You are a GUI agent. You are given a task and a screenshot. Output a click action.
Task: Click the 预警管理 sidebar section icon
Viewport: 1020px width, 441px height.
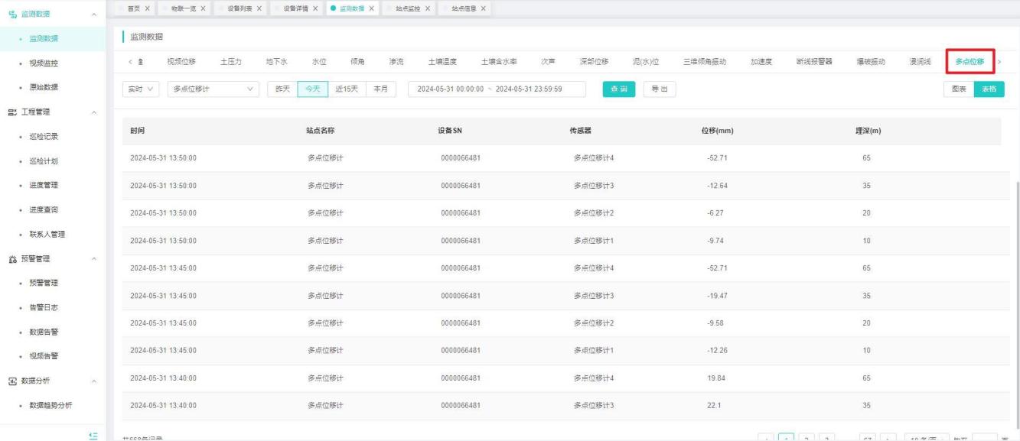pyautogui.click(x=12, y=259)
